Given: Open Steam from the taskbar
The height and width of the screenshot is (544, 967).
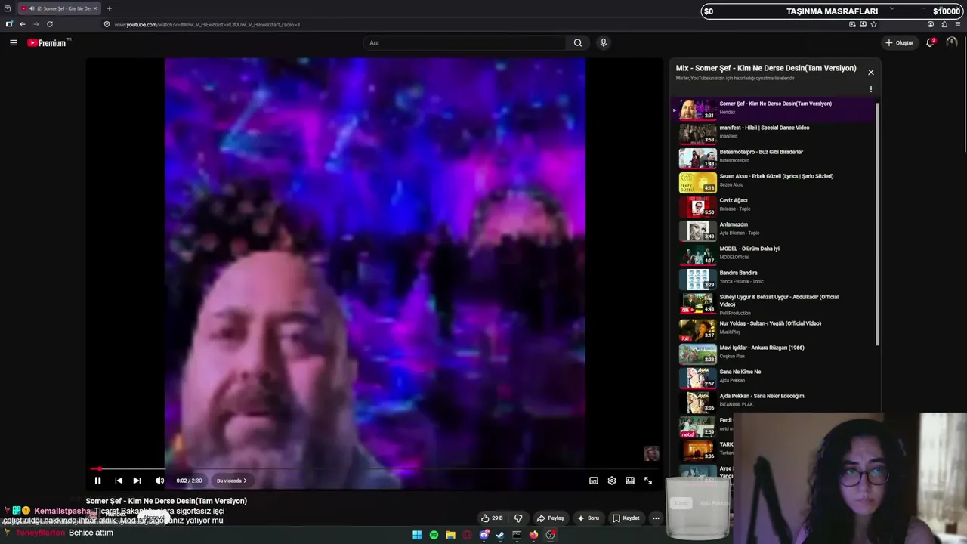Looking at the screenshot, I should tap(500, 535).
